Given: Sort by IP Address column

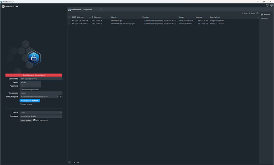Looking at the screenshot, I should pyautogui.click(x=96, y=17).
